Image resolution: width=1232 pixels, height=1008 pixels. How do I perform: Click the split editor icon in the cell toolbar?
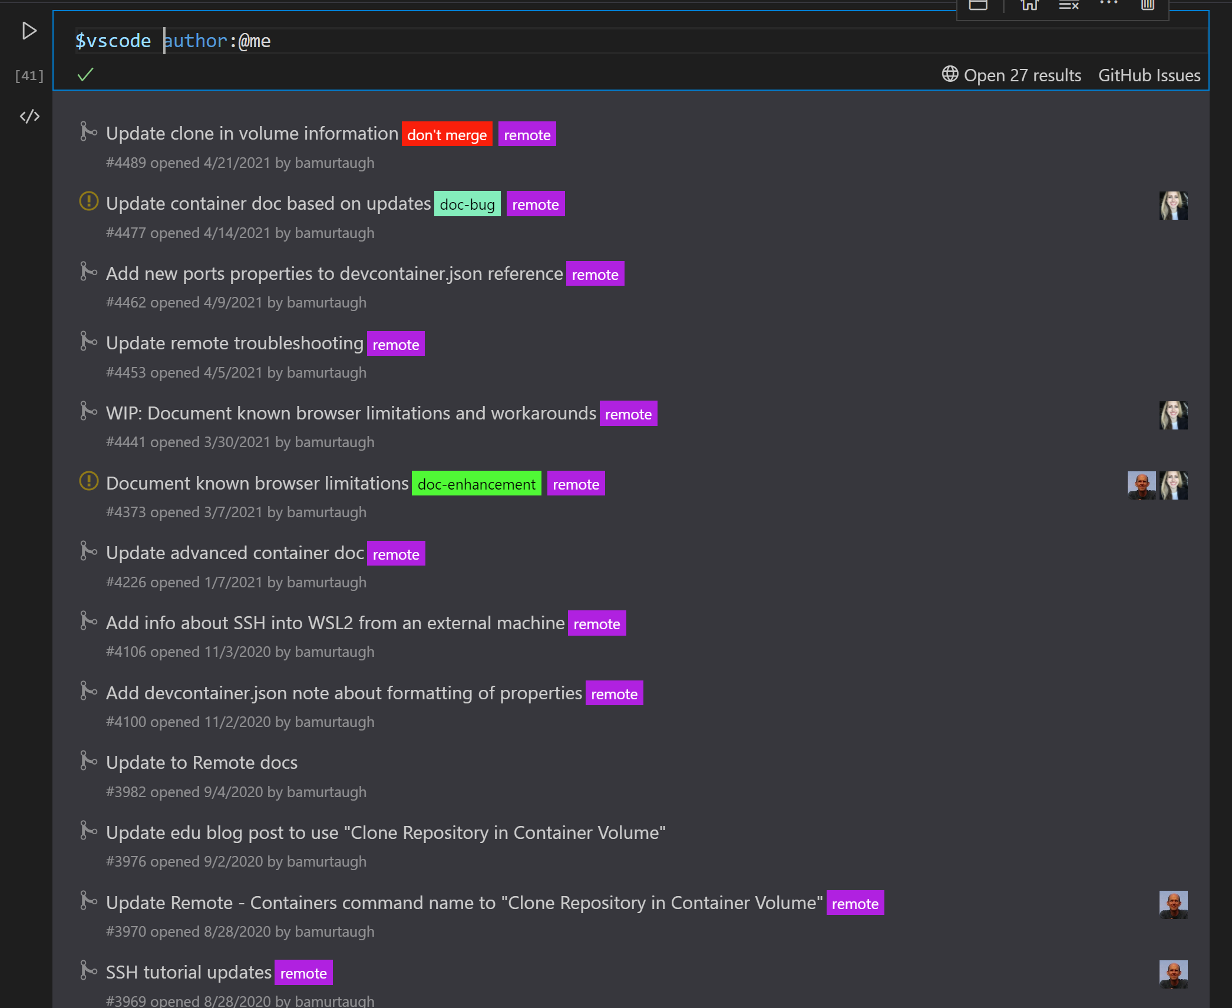(978, 5)
